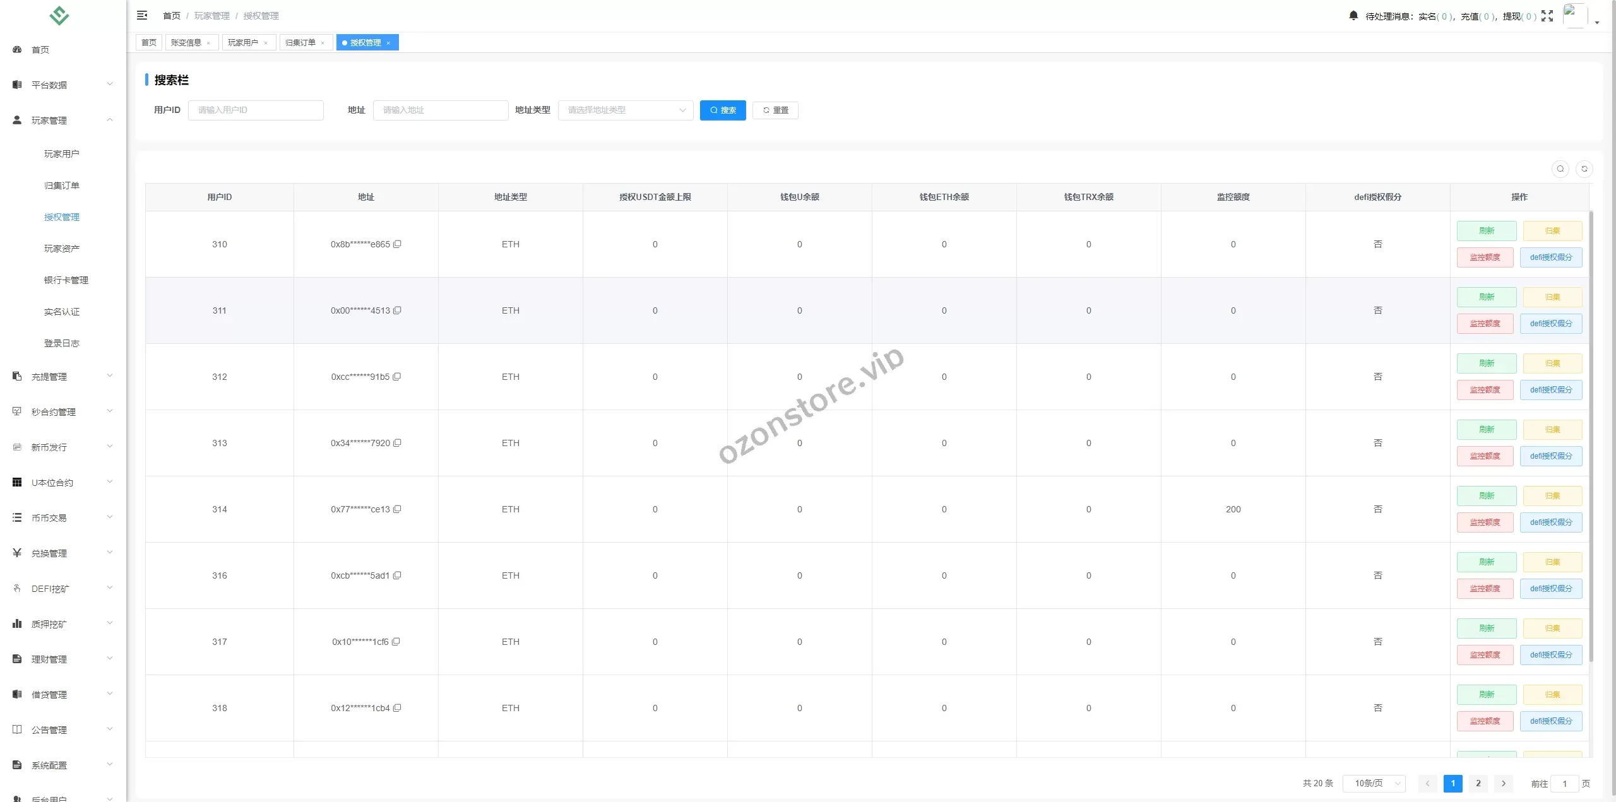Open the 10条/页 page size dropdown
1616x802 pixels.
click(x=1374, y=783)
